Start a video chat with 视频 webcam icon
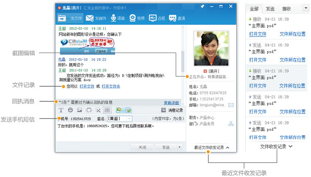This screenshot has width=311, height=177. (132, 18)
